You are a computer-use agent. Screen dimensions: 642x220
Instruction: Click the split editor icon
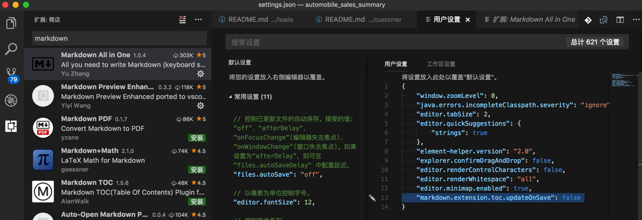pyautogui.click(x=620, y=20)
